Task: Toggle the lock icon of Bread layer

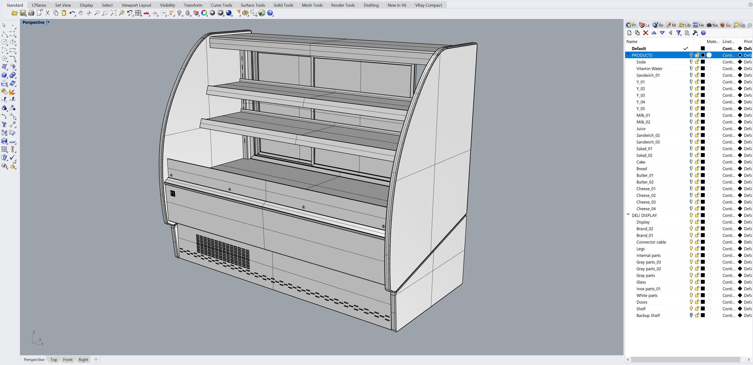Action: click(697, 168)
